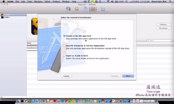Select the highlighted first app in sidebar
174x104 pixels.
coord(13,15)
